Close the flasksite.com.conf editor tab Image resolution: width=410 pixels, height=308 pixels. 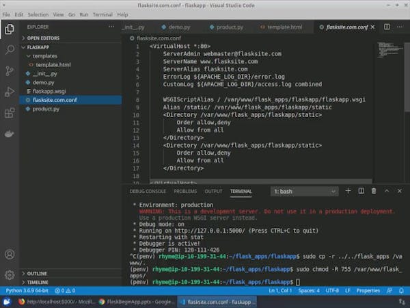[372, 27]
